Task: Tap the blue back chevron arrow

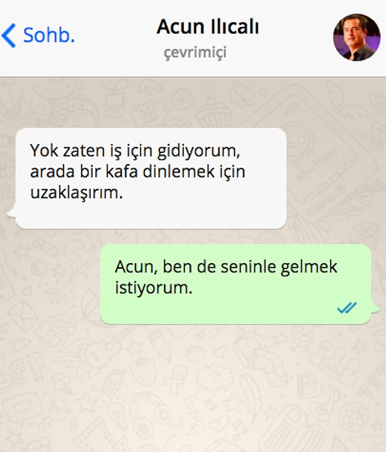Action: [9, 36]
